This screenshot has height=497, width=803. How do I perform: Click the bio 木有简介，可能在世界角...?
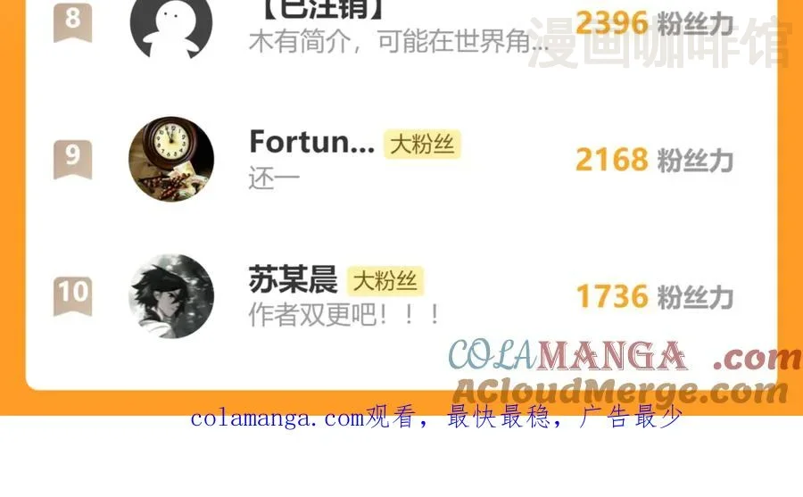click(399, 42)
